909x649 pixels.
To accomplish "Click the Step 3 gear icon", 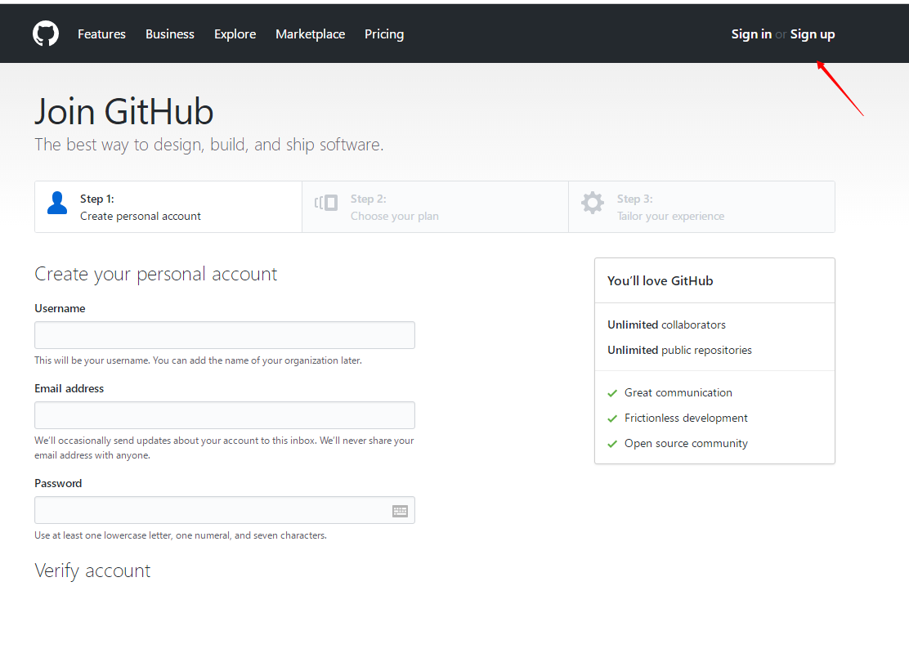I will [x=593, y=203].
